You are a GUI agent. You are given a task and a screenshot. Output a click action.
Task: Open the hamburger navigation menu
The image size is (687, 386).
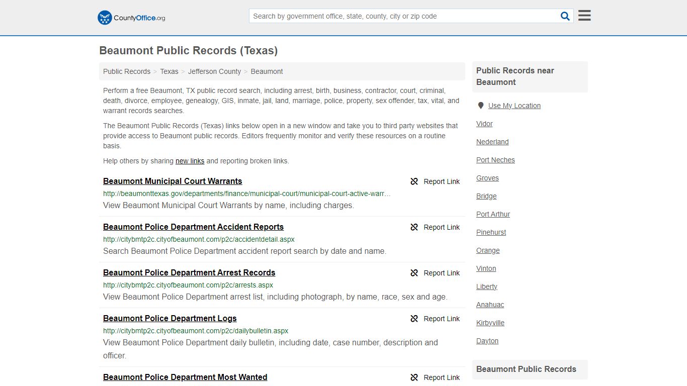(584, 15)
